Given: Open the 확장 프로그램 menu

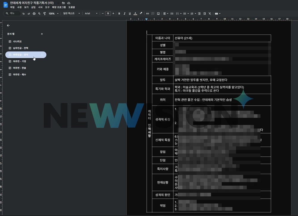Looking at the screenshot, I should click(x=59, y=7).
